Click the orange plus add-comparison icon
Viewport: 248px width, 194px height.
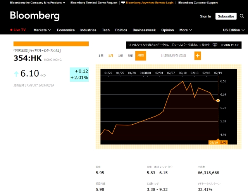[198, 56]
